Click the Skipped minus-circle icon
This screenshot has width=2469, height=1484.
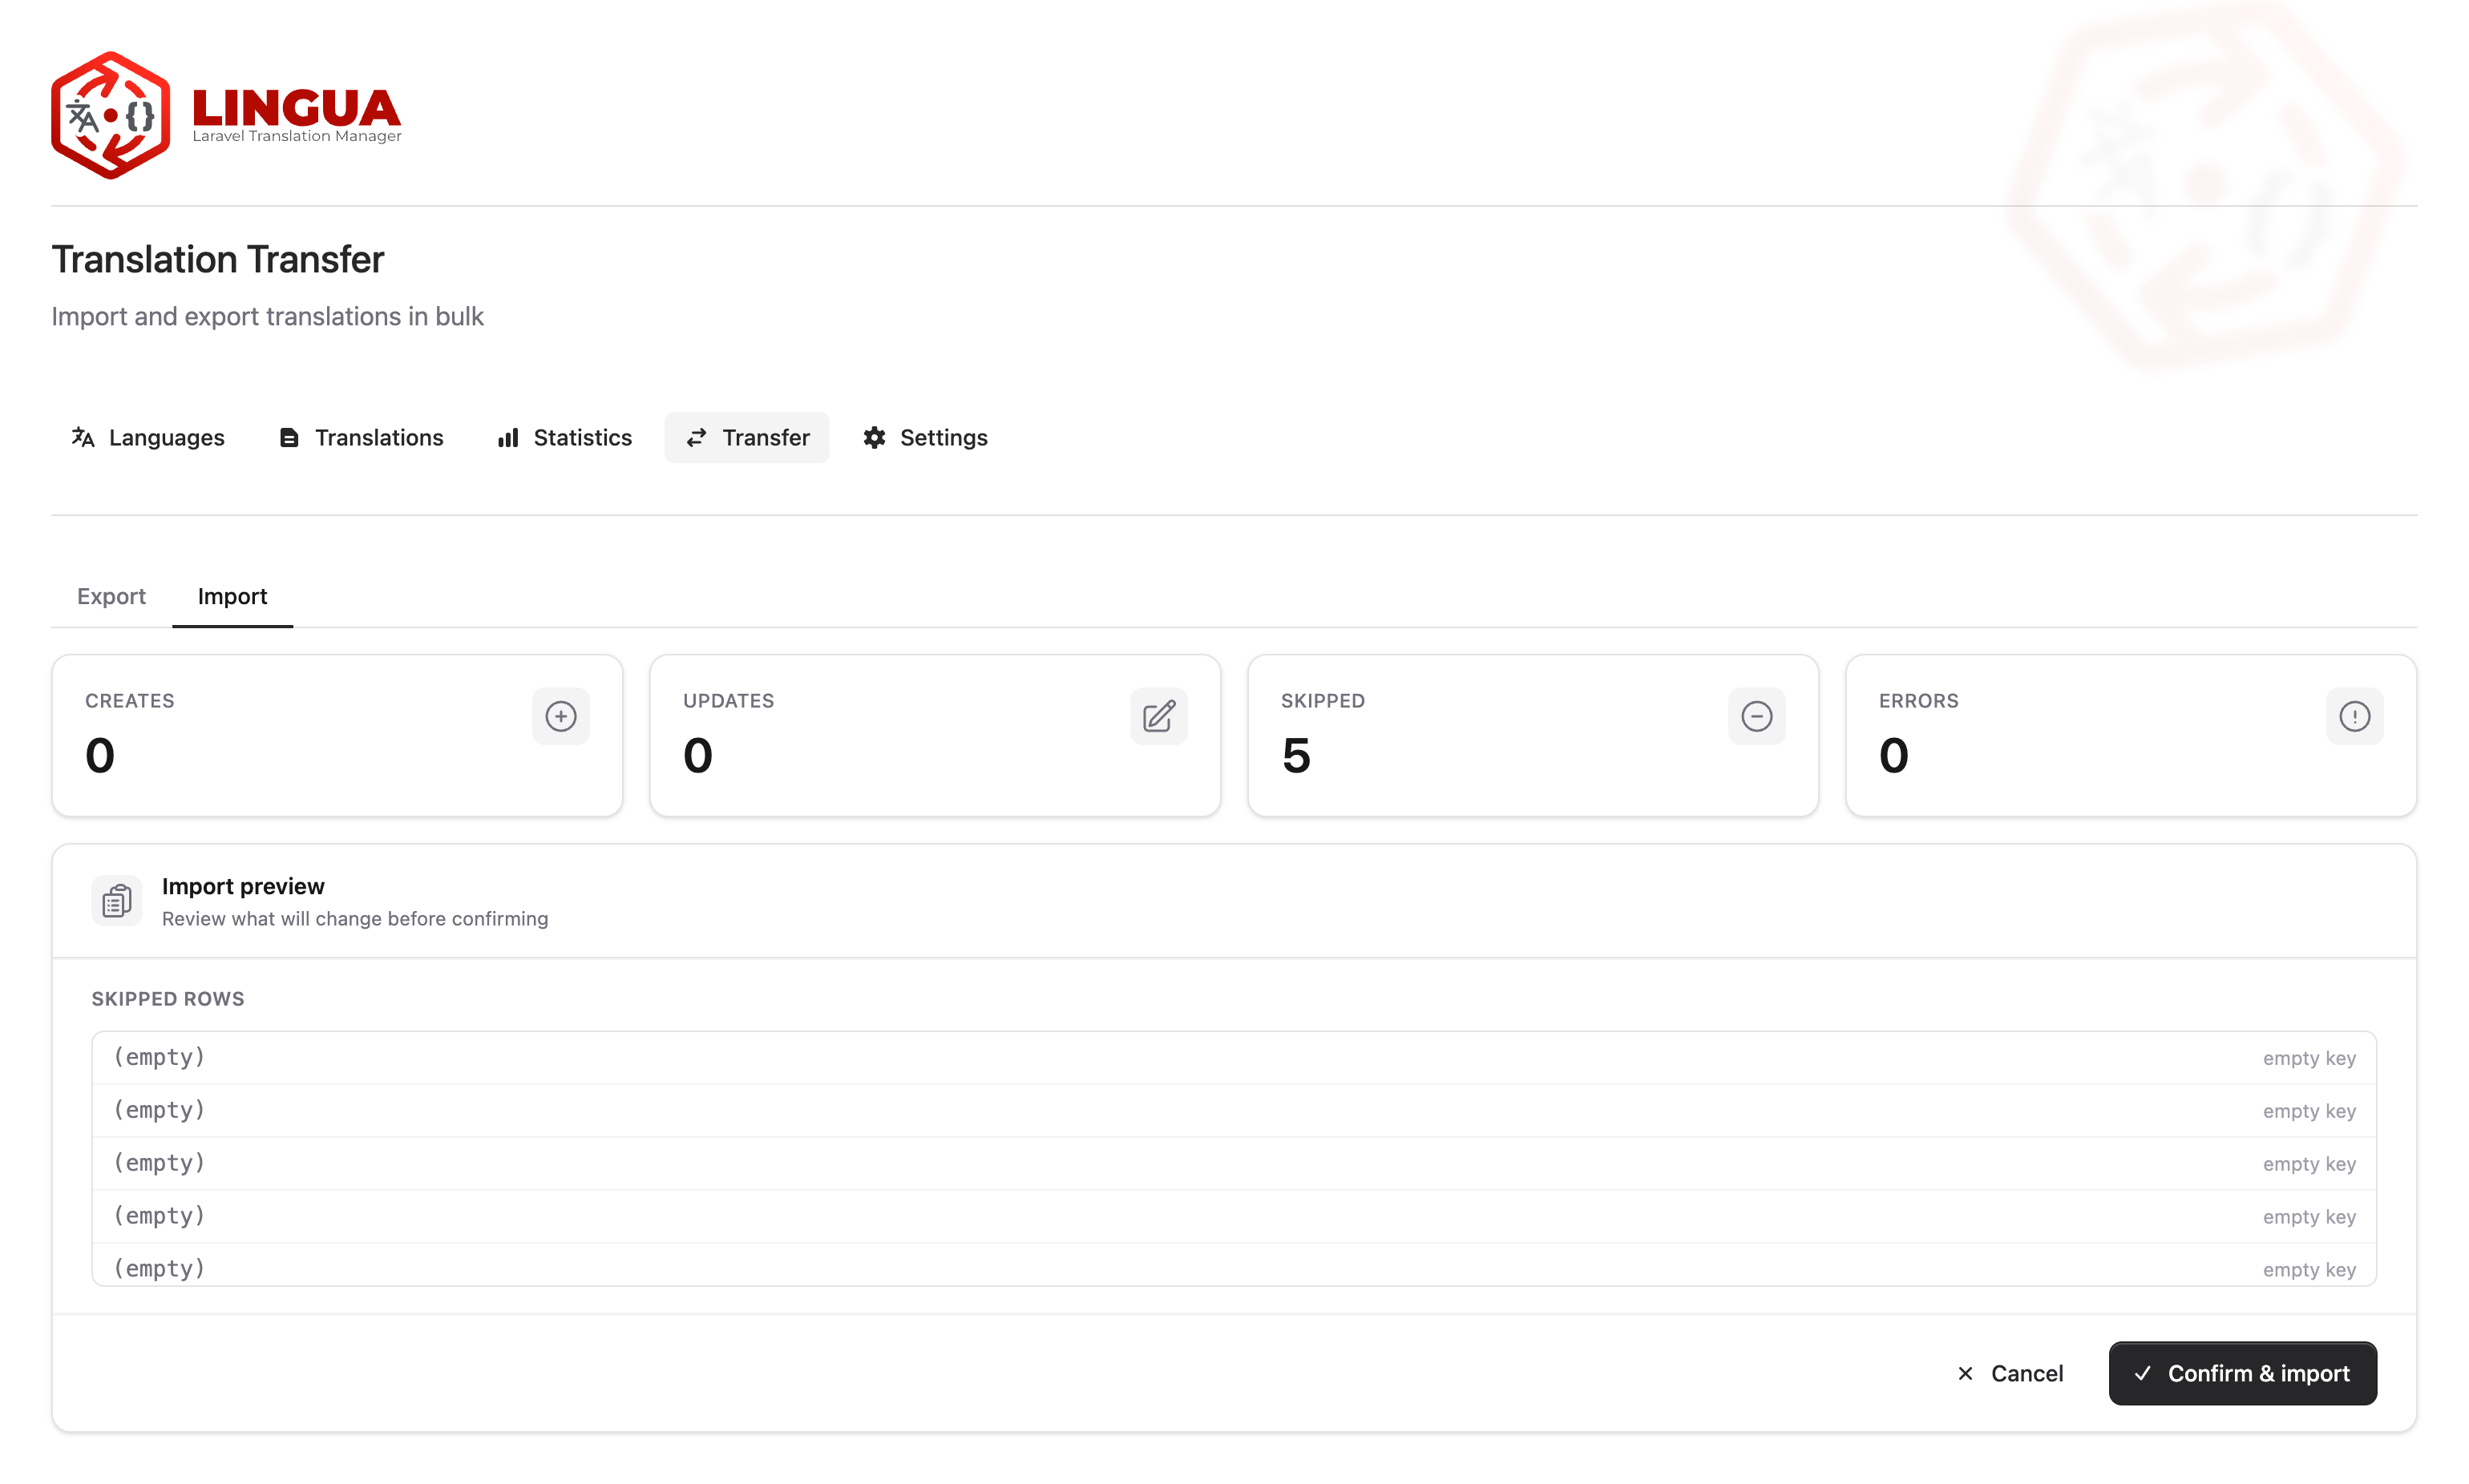click(x=1756, y=716)
